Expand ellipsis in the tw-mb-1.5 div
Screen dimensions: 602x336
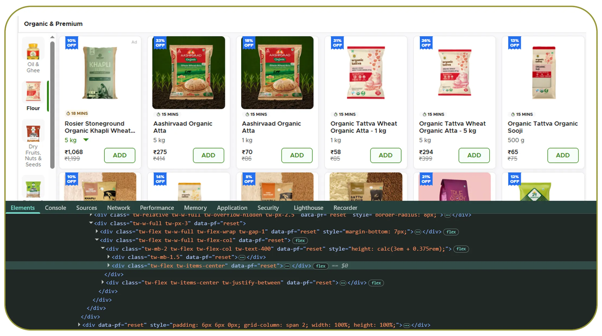pos(242,257)
